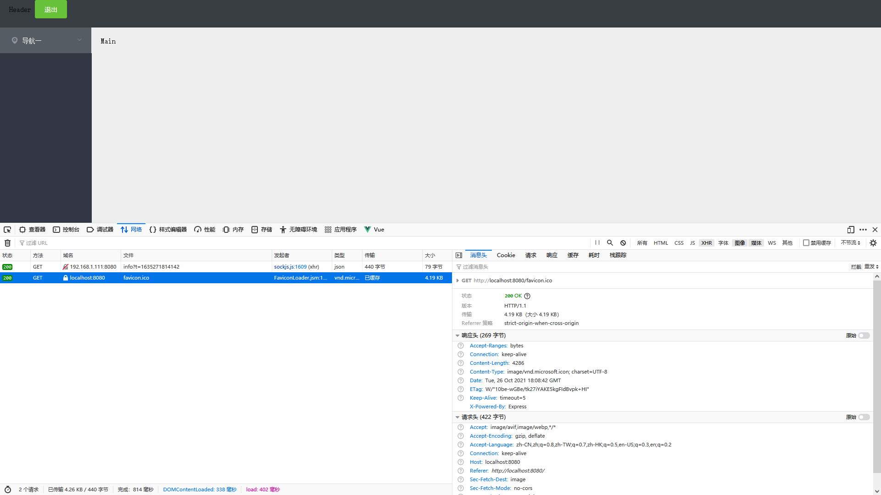Open the 不节流 throttling dropdown

(850, 243)
